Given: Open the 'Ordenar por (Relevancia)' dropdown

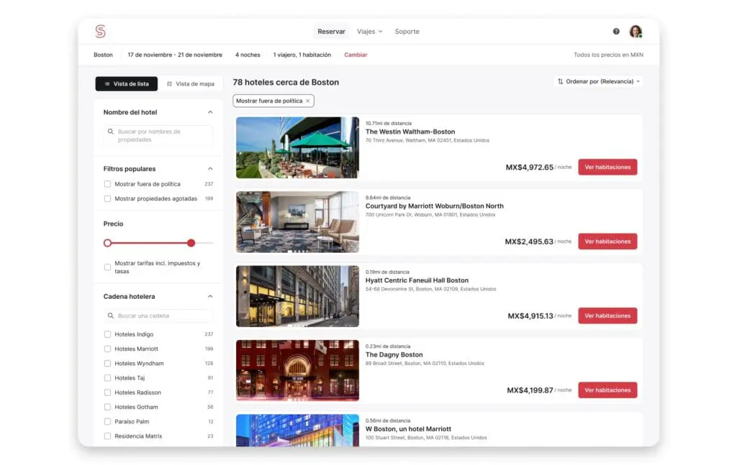Looking at the screenshot, I should click(x=599, y=82).
